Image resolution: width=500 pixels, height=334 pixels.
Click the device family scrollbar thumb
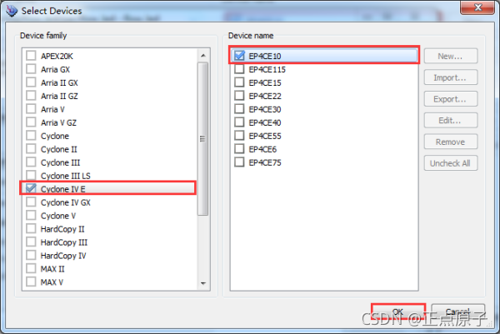[202, 139]
